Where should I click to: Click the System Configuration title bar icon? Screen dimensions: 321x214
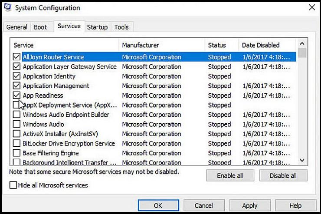[x=7, y=7]
